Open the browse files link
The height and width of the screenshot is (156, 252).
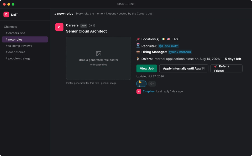coord(100,64)
